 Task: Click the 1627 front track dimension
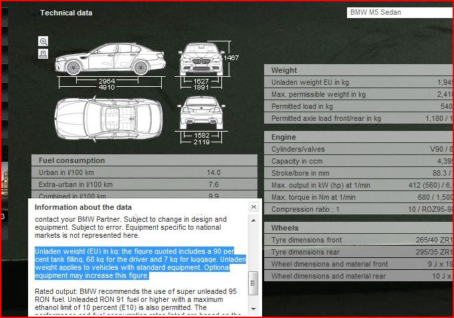[x=201, y=81]
